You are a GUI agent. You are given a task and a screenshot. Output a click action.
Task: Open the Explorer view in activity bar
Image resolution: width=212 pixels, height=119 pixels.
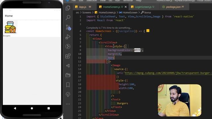point(68,8)
